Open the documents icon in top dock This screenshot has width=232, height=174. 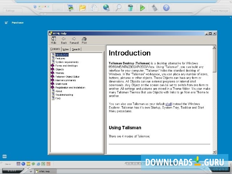(94, 8)
